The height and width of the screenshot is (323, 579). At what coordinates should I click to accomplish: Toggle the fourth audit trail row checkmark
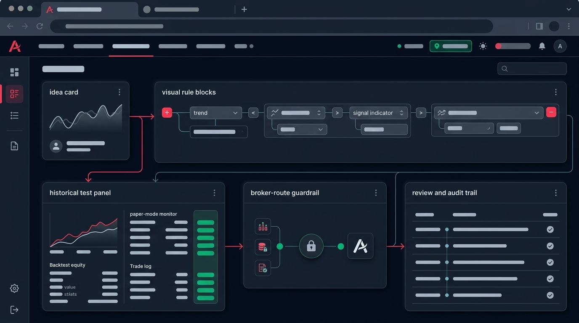(x=550, y=279)
